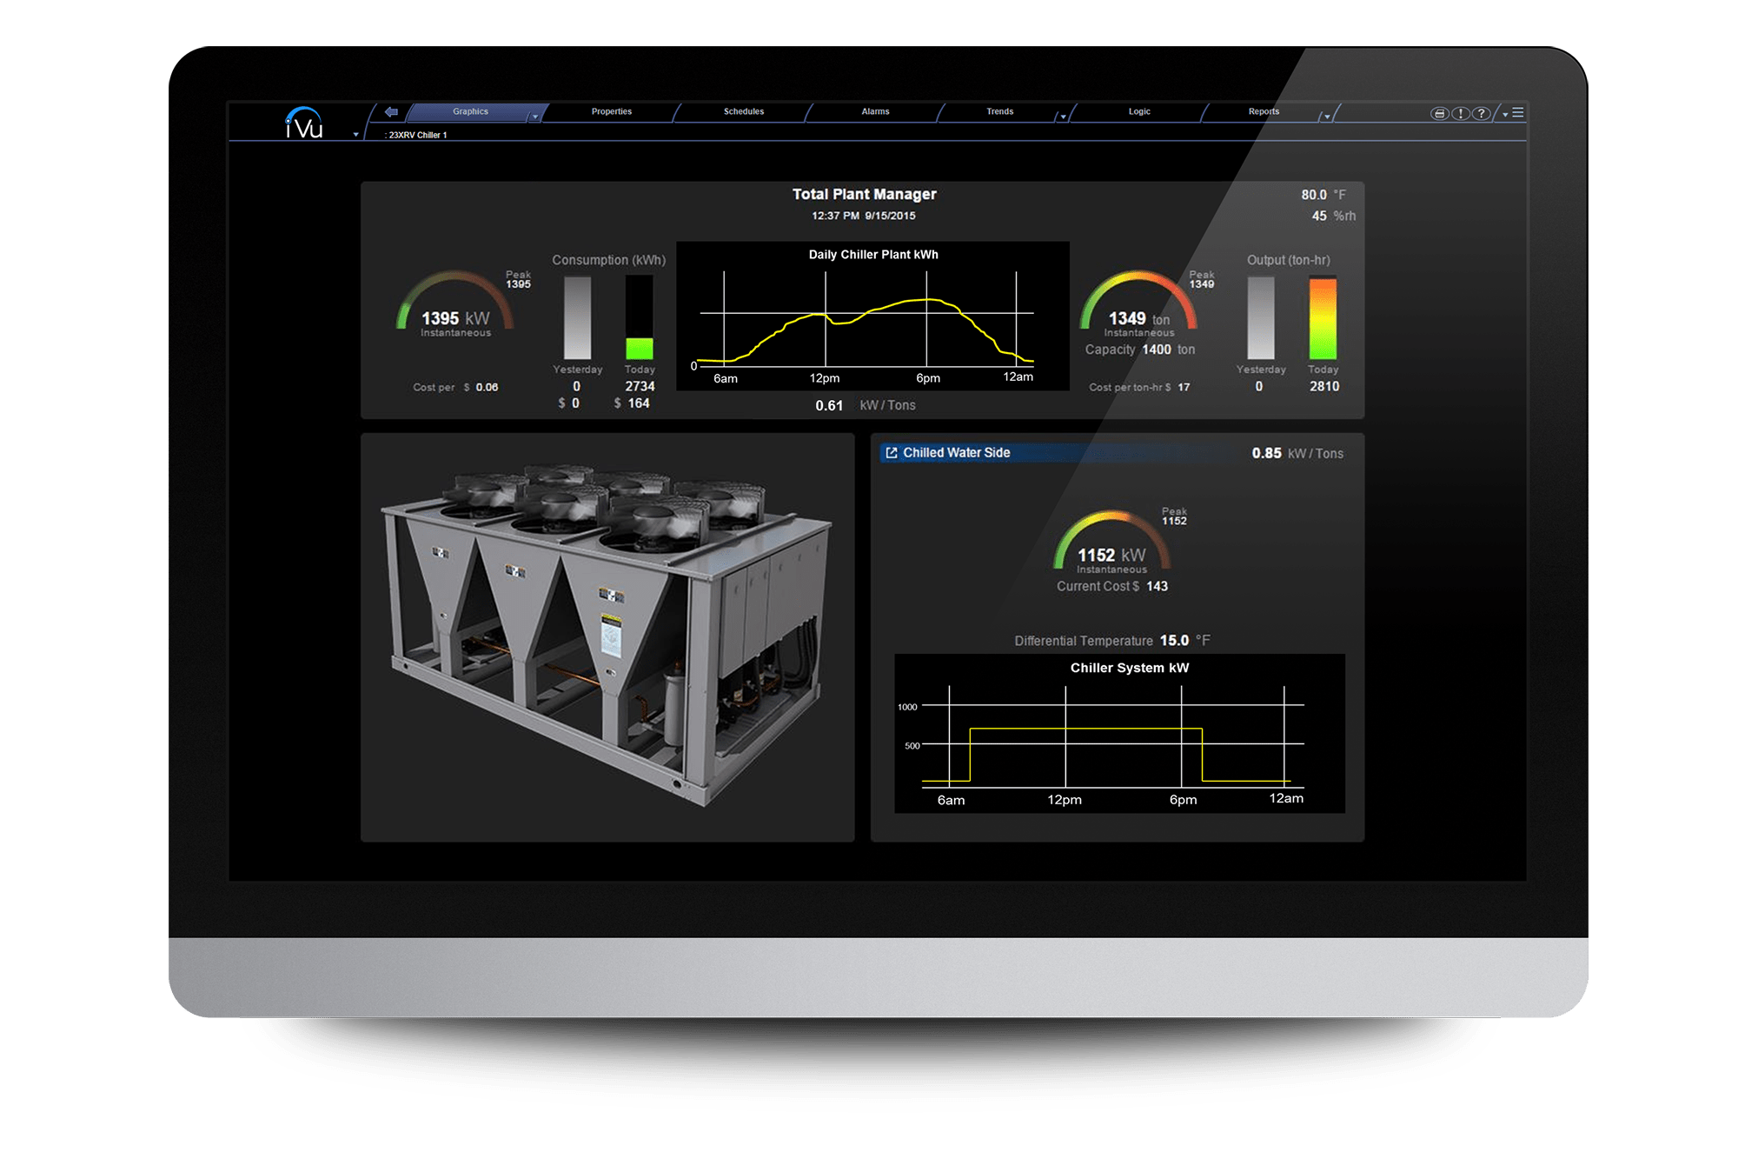Click the Daily Chiller Plant kWh chart
The image size is (1738, 1159).
tap(872, 316)
